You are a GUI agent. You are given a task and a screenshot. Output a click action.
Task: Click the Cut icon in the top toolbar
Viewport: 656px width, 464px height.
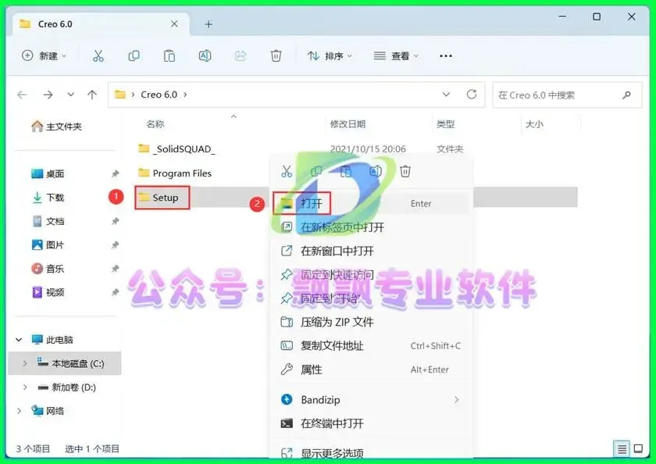pyautogui.click(x=98, y=55)
